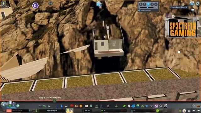Click the 25.4°C temperature readout

click(88, 110)
